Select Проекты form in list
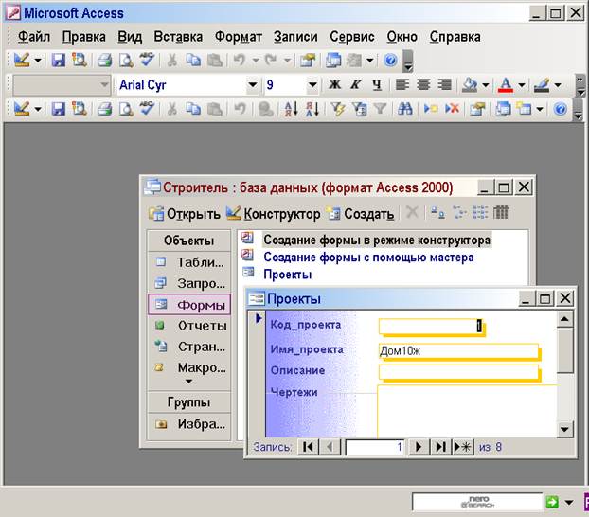 point(287,275)
